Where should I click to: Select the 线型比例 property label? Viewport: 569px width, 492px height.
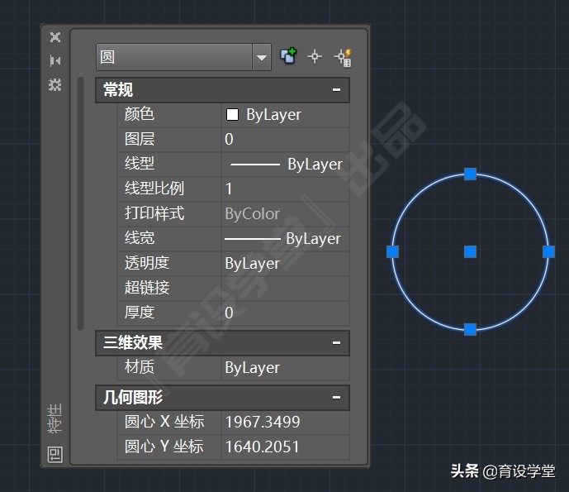click(154, 189)
